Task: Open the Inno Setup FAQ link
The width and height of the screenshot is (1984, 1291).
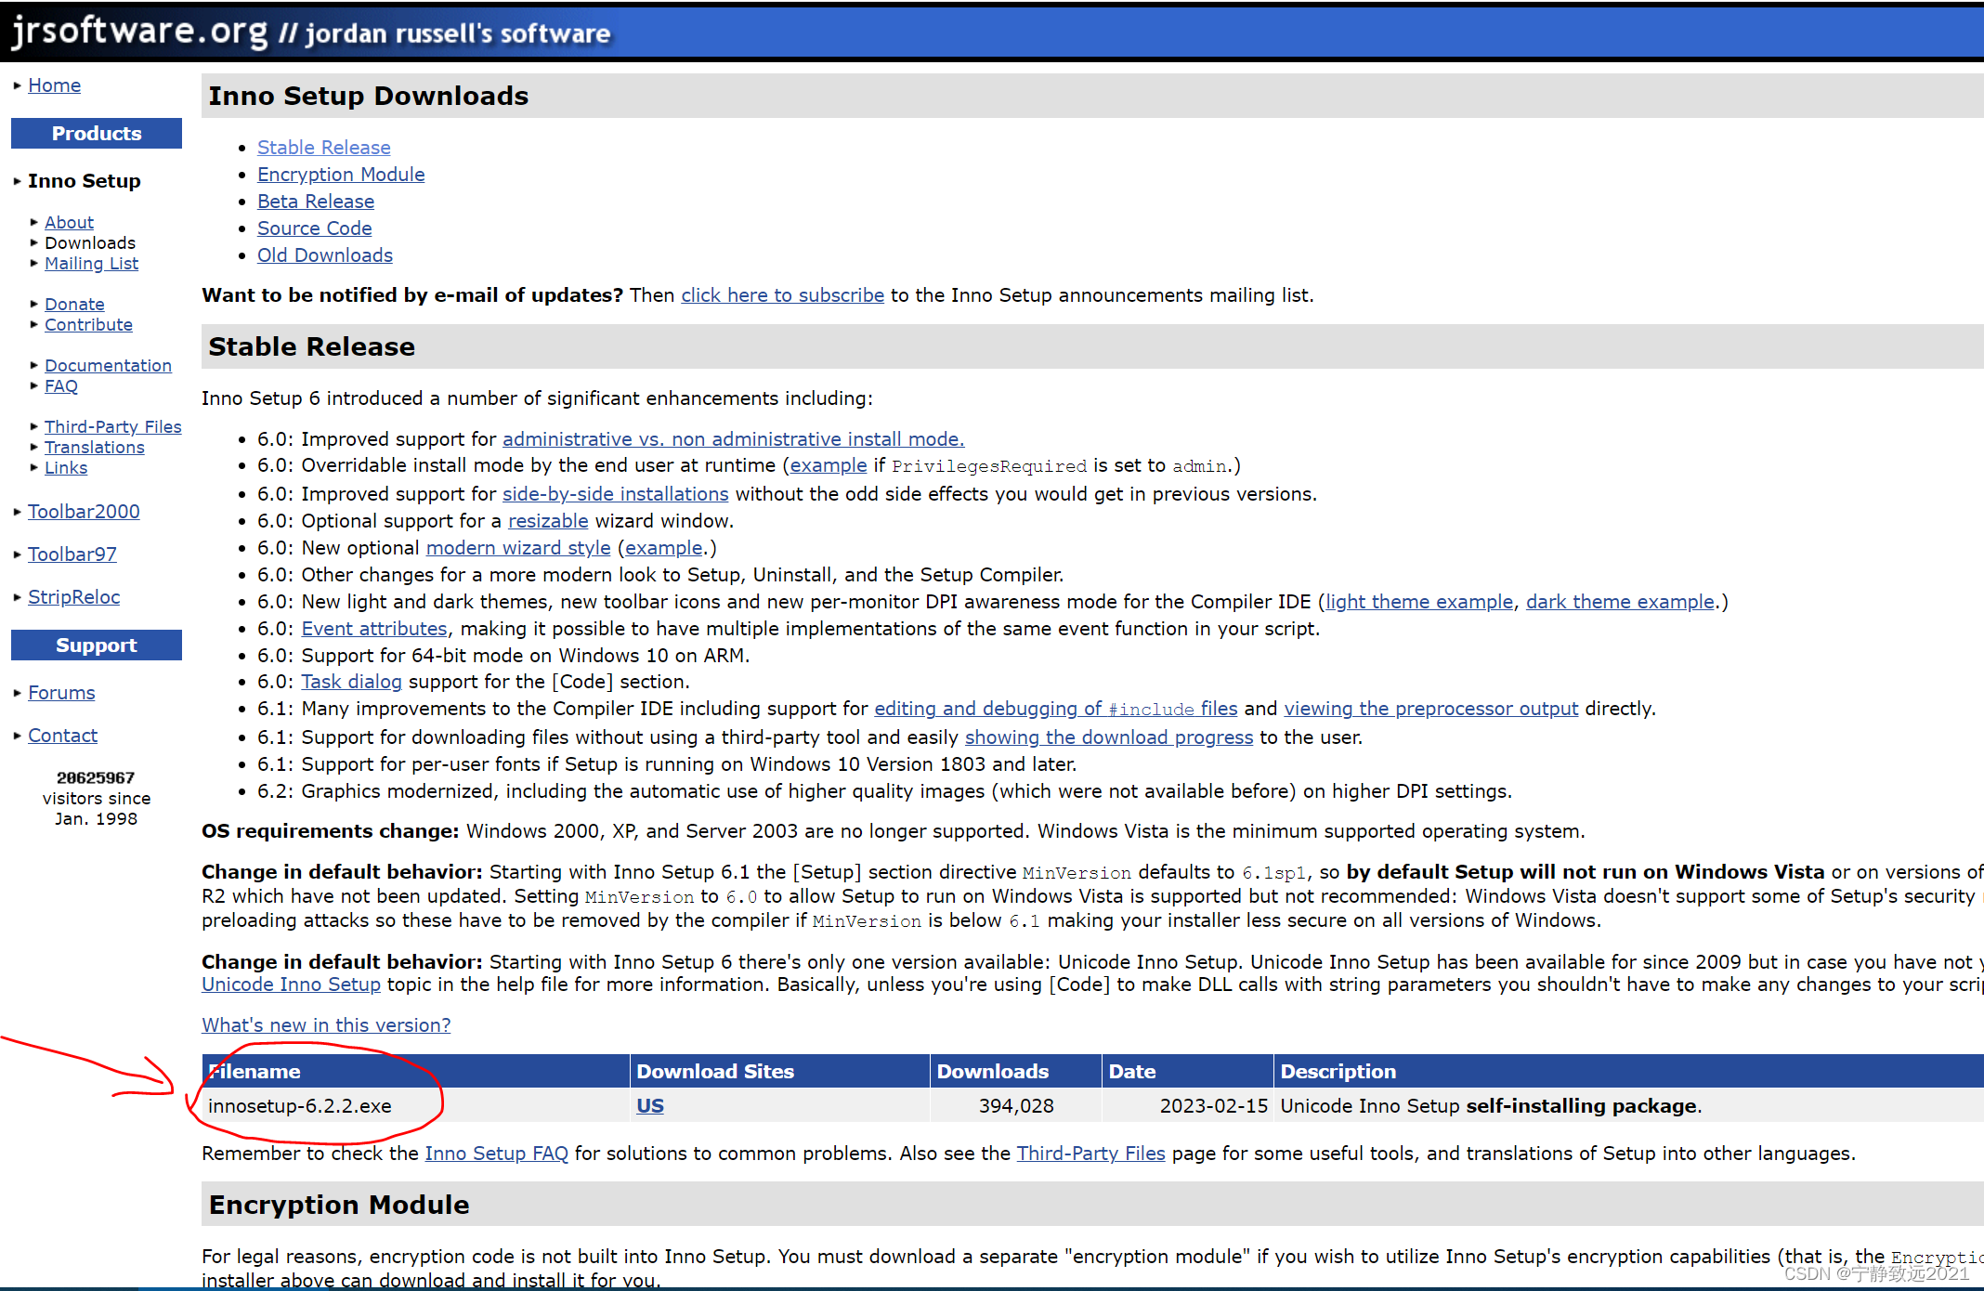Action: pyautogui.click(x=496, y=1154)
